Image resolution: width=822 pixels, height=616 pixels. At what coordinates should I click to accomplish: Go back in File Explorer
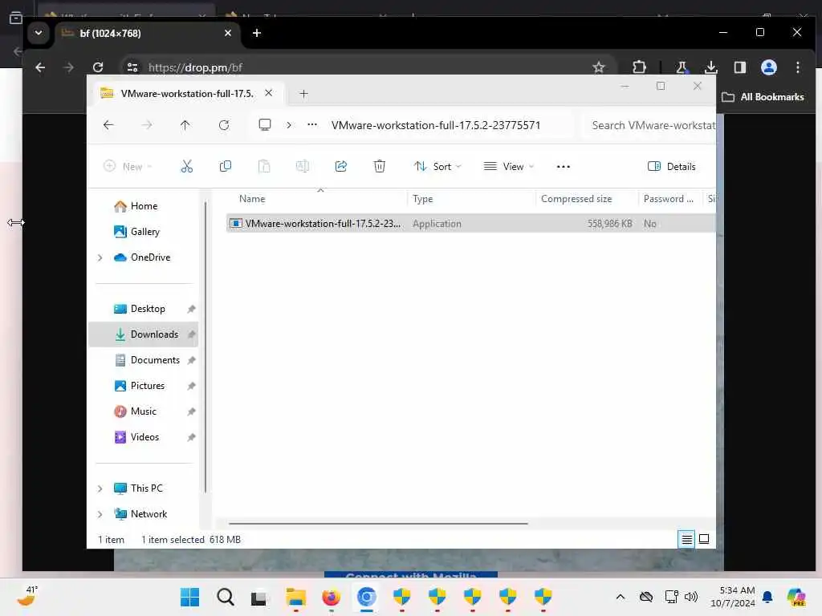pos(108,125)
